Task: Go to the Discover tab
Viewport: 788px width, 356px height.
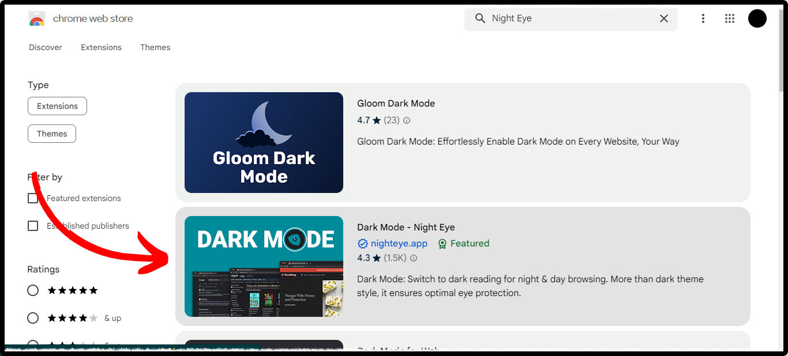Action: click(x=46, y=47)
